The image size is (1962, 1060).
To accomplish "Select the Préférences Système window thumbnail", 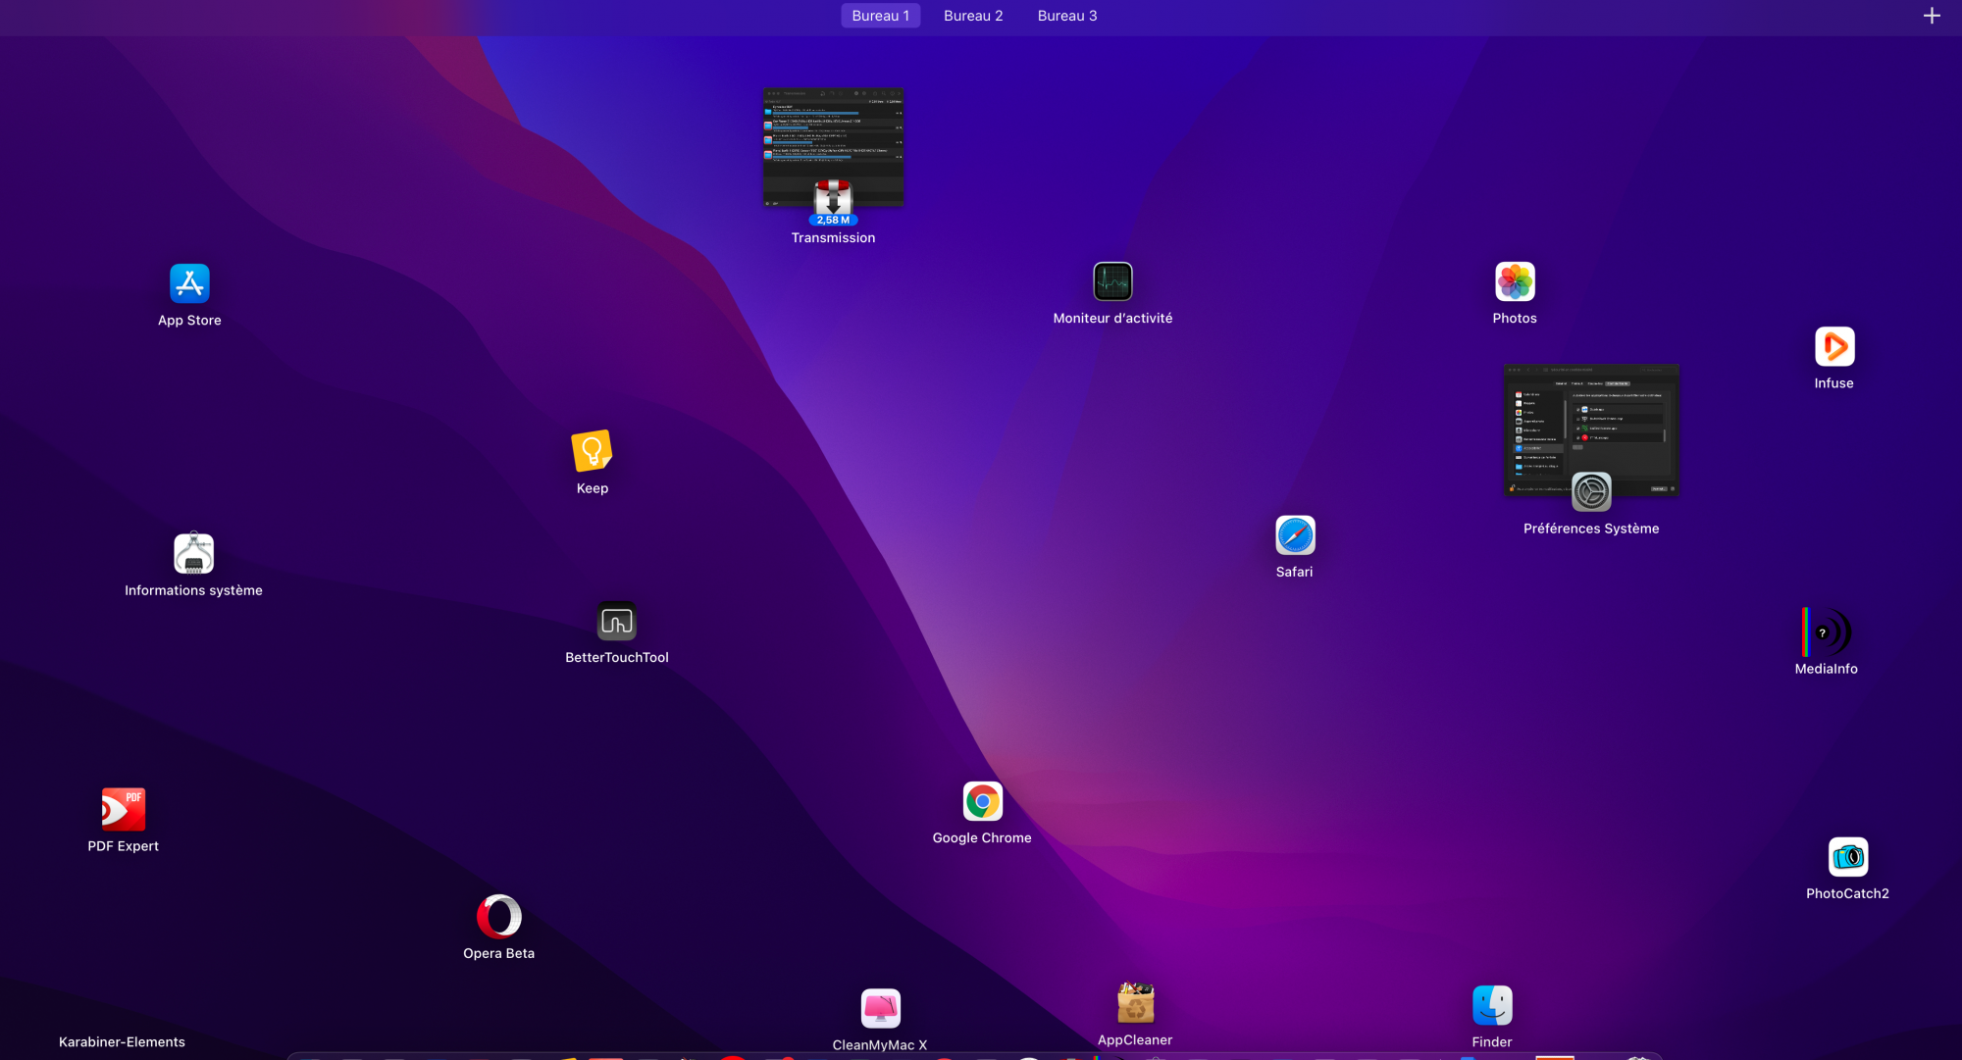I will tap(1591, 430).
